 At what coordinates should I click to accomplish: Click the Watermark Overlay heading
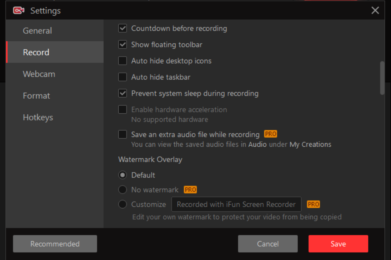(x=150, y=159)
